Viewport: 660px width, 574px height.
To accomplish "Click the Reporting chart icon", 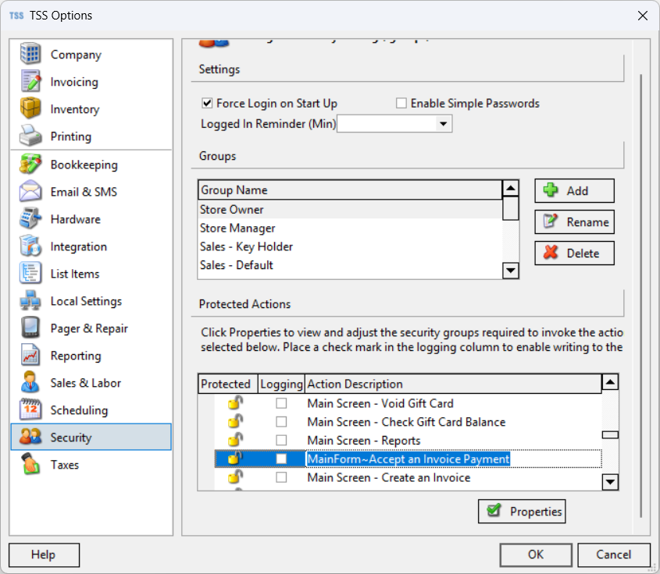I will coord(30,356).
